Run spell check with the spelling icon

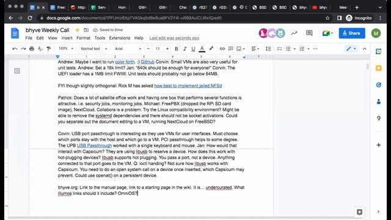(40, 49)
